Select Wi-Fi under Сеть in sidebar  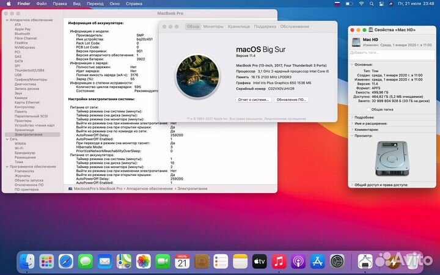pos(19,148)
